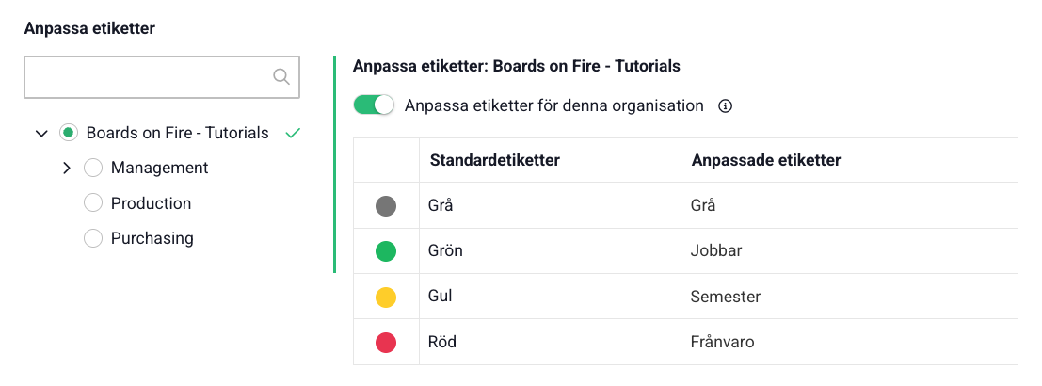Click the grey color dot
Viewport: 1042px width, 386px height.
point(386,205)
